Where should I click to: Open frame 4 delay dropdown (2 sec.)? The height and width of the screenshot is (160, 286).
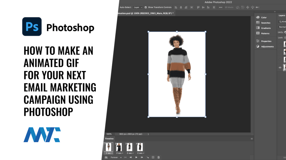tap(141, 153)
